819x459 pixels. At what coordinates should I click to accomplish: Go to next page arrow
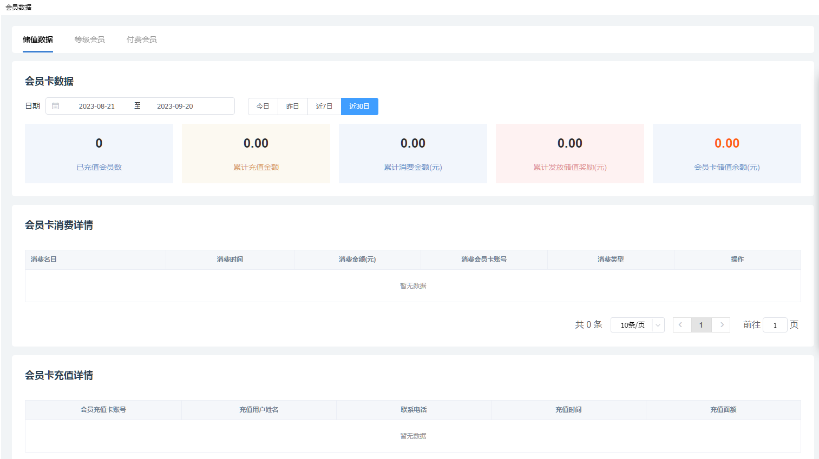(x=722, y=325)
